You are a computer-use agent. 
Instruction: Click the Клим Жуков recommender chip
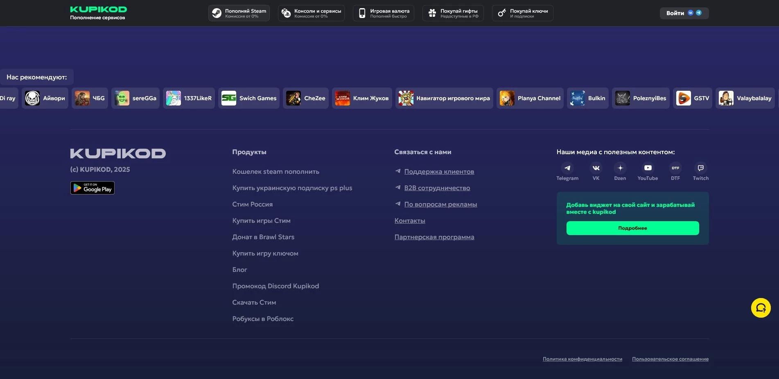[362, 98]
